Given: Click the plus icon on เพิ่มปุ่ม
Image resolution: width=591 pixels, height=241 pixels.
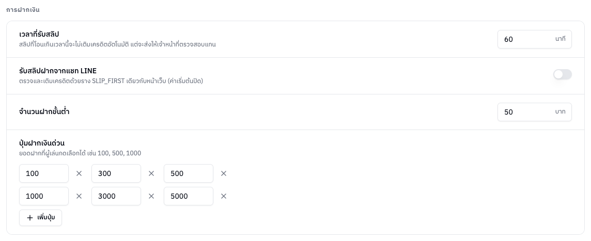Looking at the screenshot, I should (x=30, y=218).
